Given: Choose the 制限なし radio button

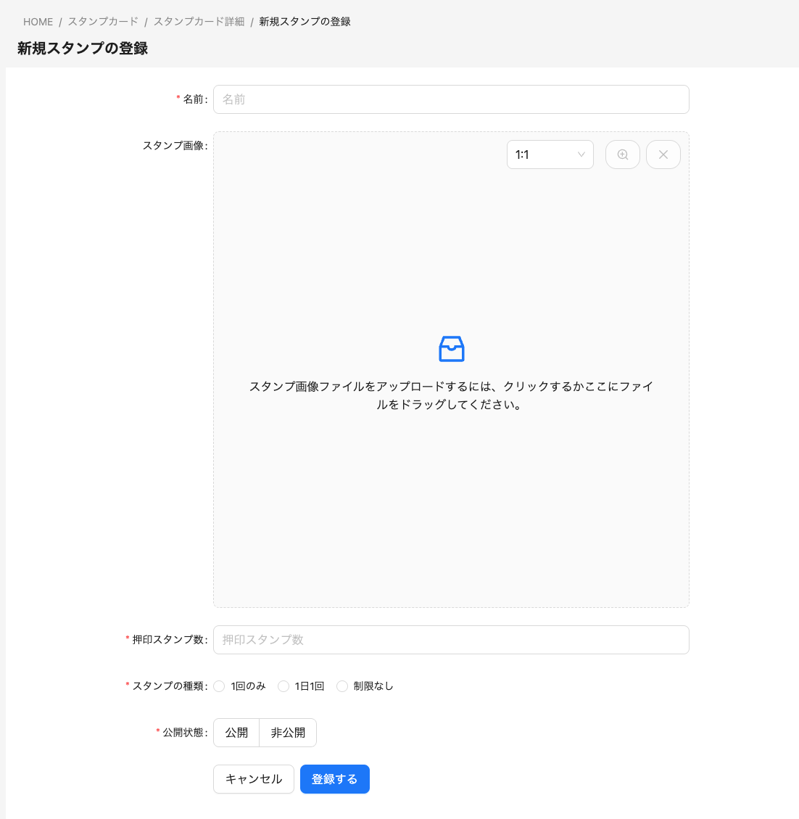Looking at the screenshot, I should [x=342, y=686].
